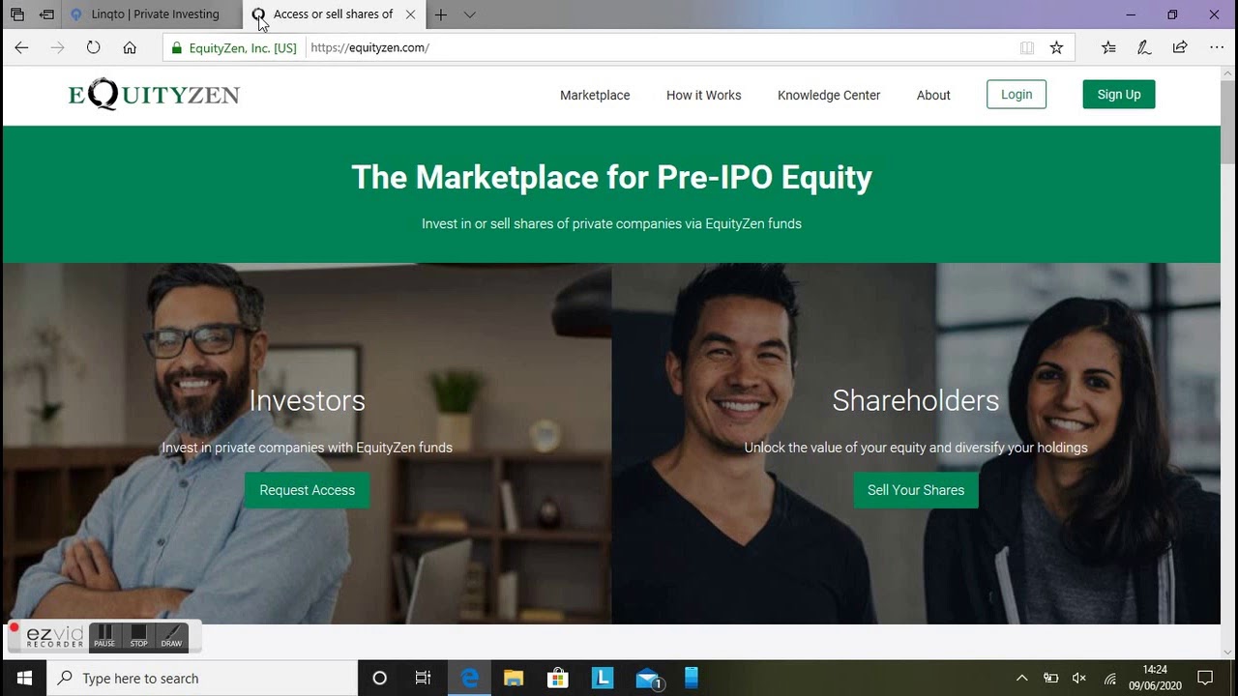Open the Knowledge Center menu item

[x=829, y=95]
